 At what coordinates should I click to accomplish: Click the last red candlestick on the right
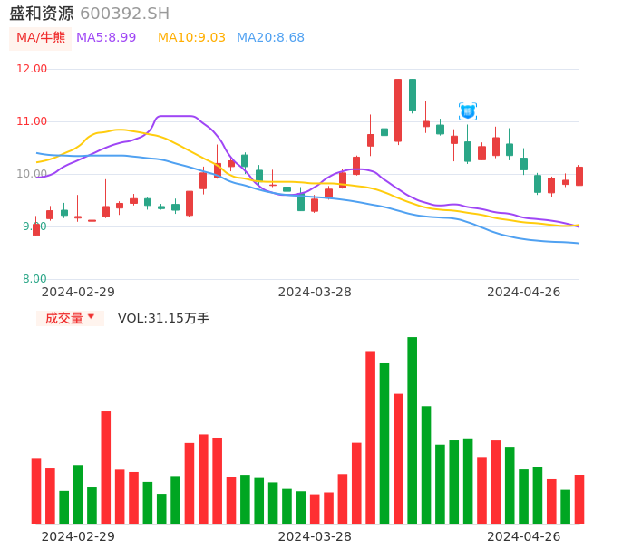pos(579,176)
